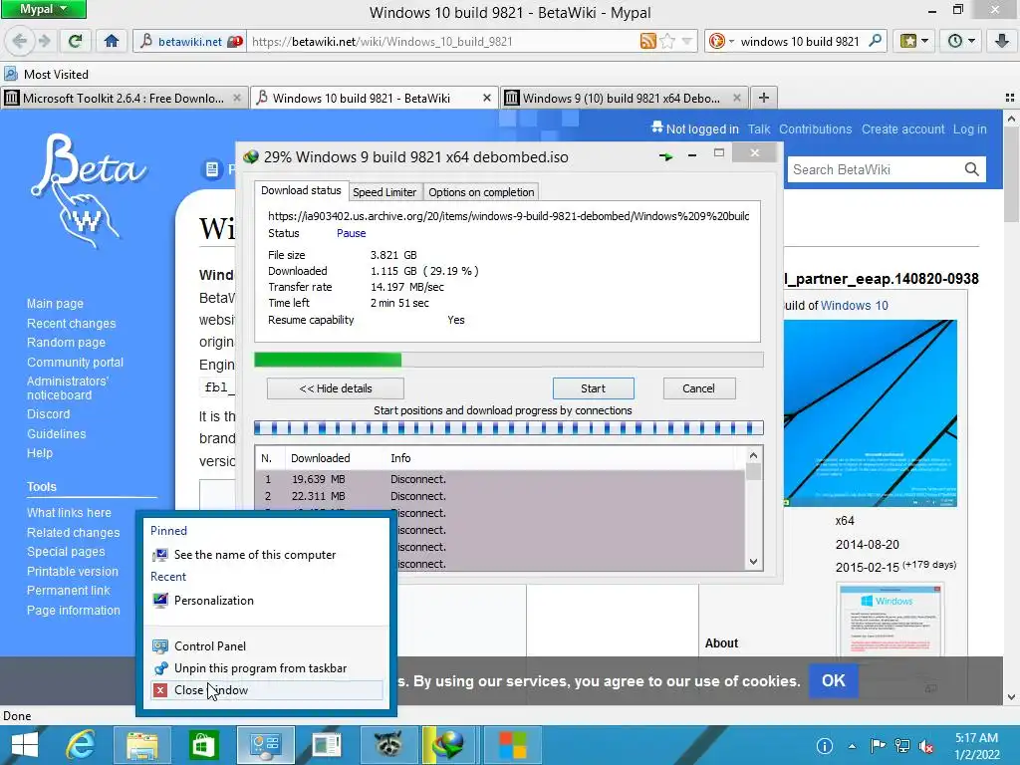Open the history clock toolbar button

[961, 41]
